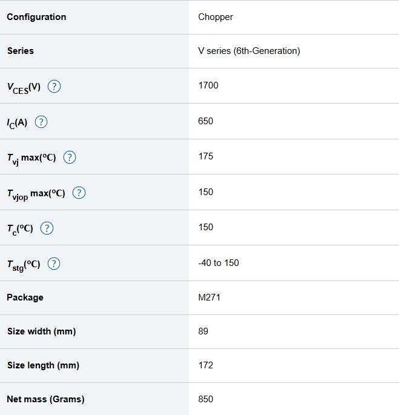This screenshot has height=415, width=399.
Task: Click the V series (6th-Generation) value
Action: click(x=249, y=51)
